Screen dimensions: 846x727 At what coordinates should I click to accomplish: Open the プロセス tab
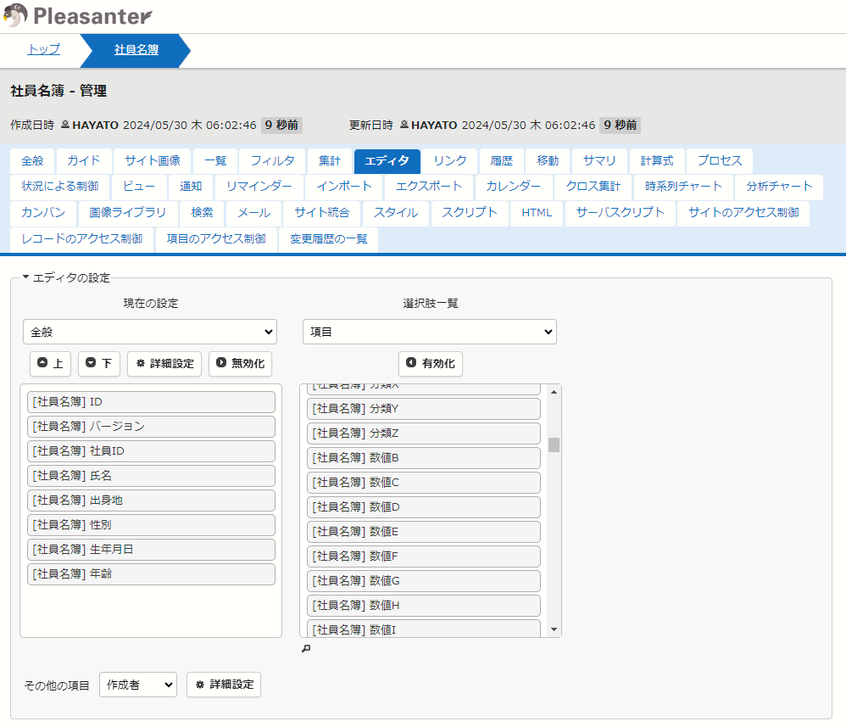tap(720, 161)
